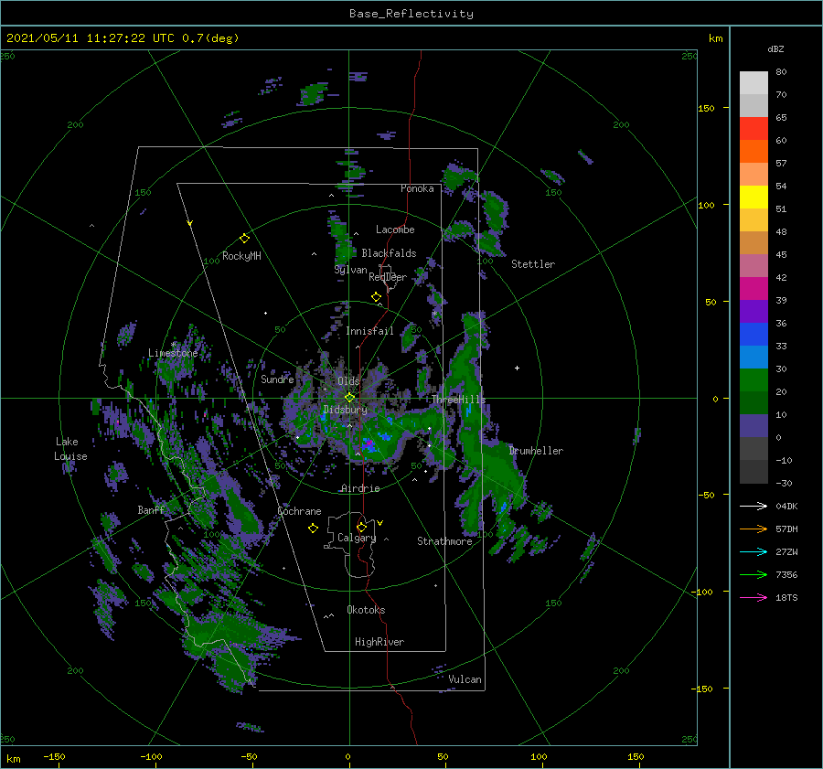Click the yellow diamond marker below RedDeer
The height and width of the screenshot is (769, 823).
click(376, 297)
